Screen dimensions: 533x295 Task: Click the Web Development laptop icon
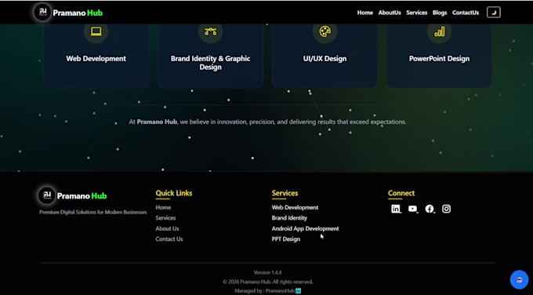pos(96,31)
